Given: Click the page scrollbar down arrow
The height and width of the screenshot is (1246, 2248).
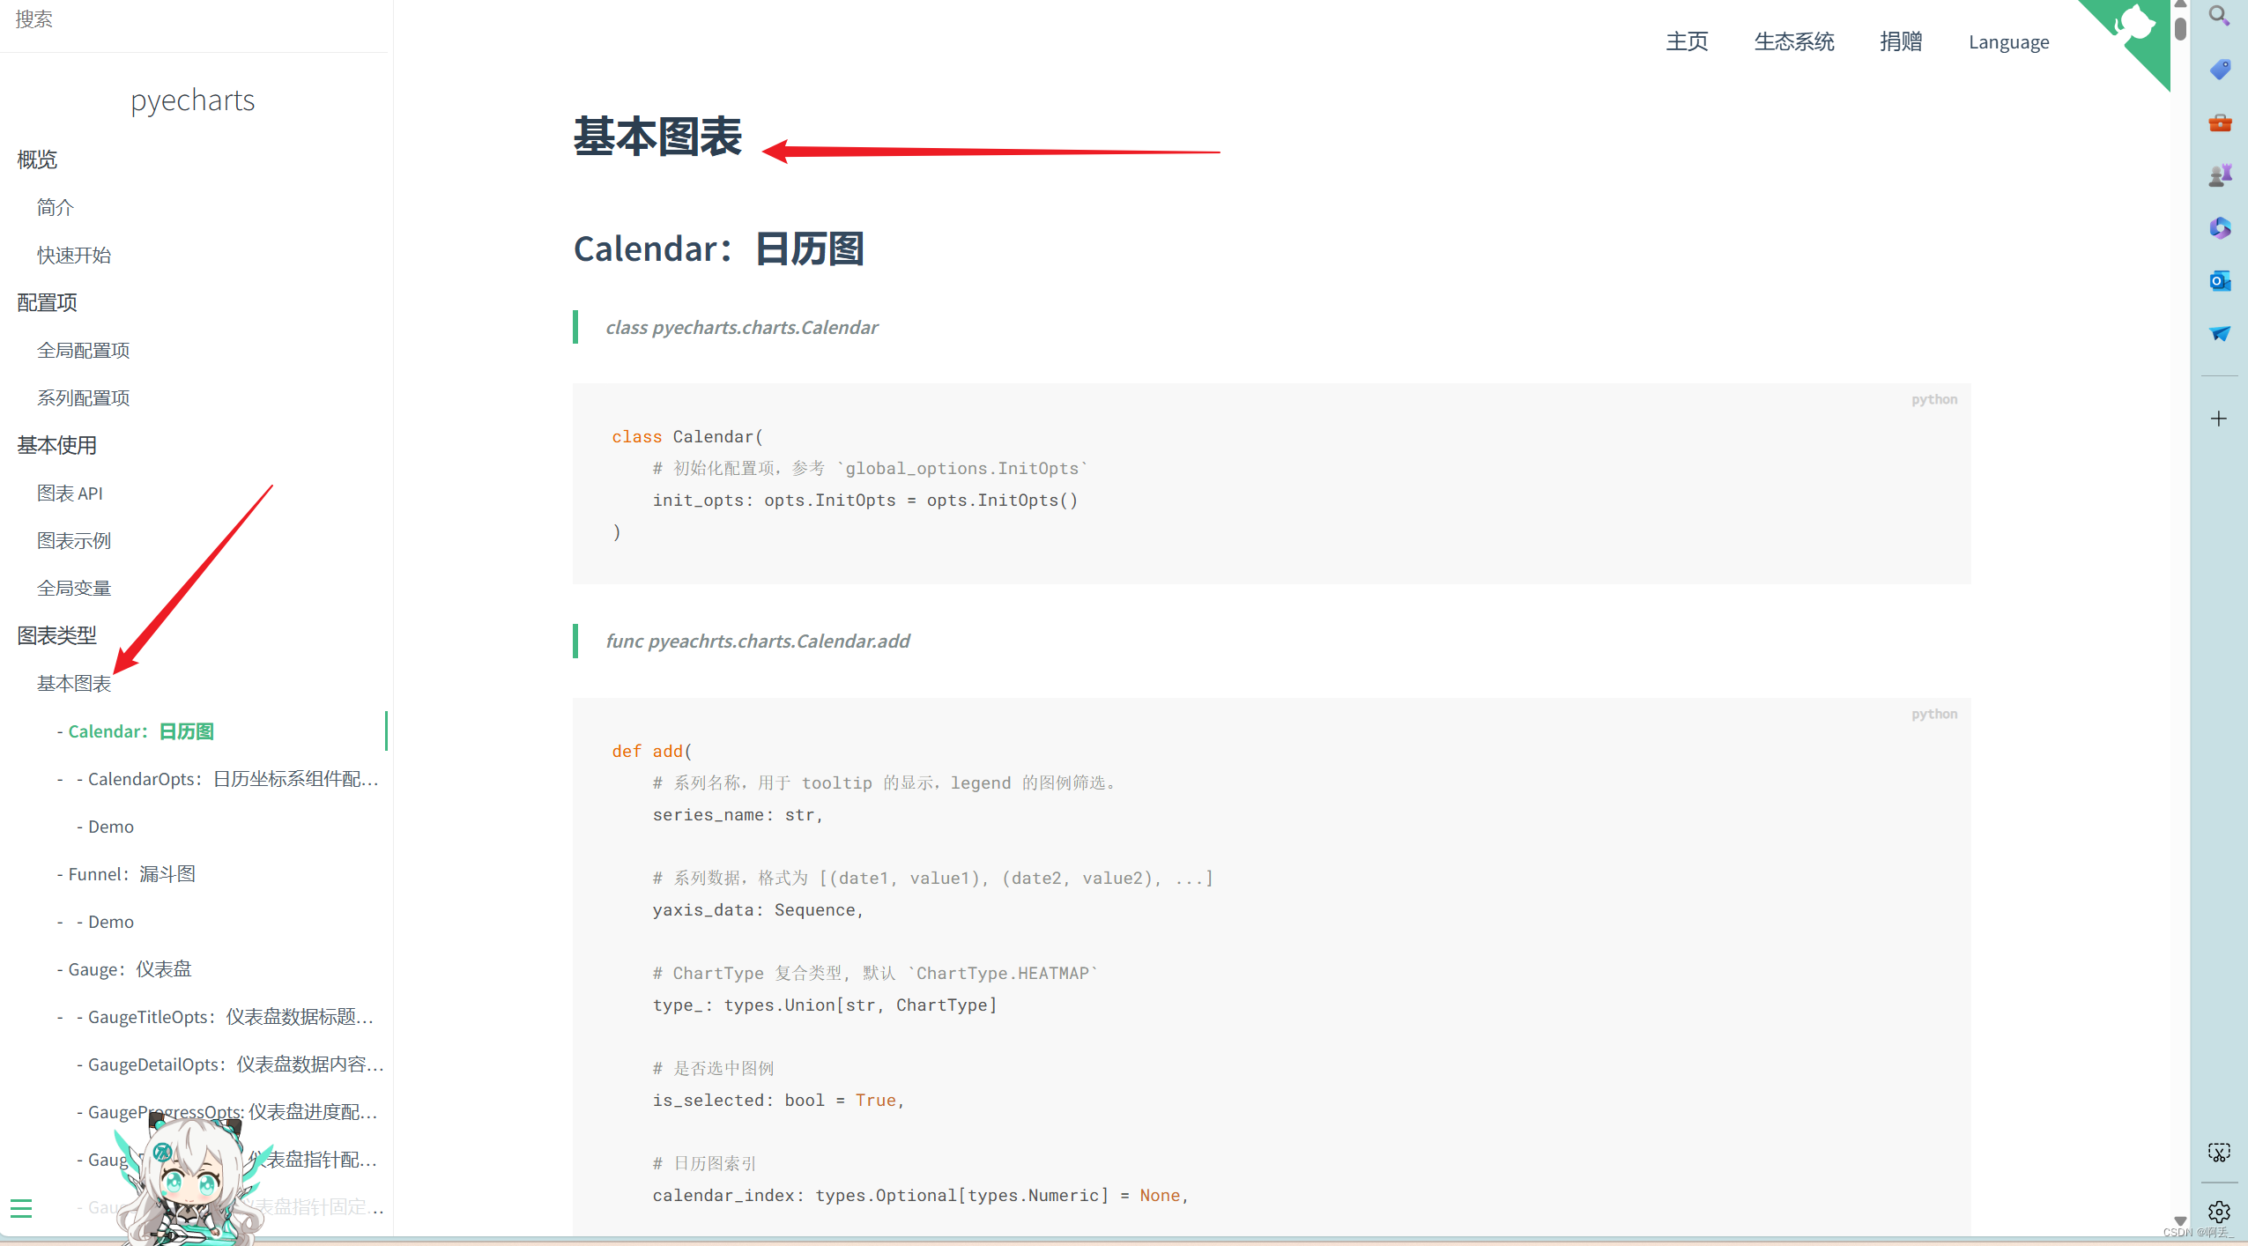Looking at the screenshot, I should click(x=2180, y=1221).
